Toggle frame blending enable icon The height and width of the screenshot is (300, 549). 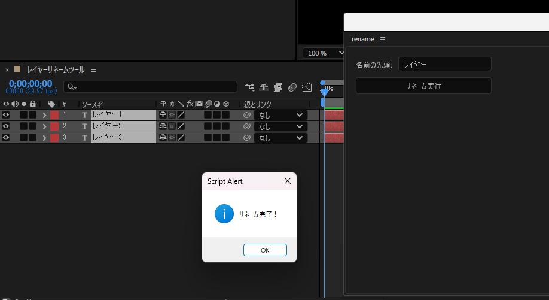point(278,87)
